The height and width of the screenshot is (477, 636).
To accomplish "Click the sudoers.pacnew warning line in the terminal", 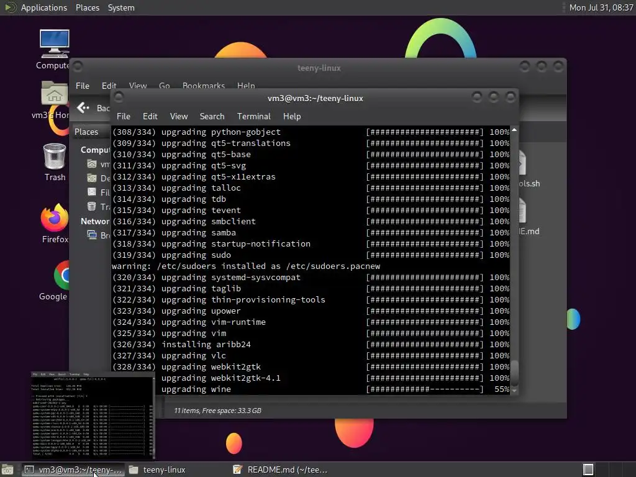I will tap(246, 266).
